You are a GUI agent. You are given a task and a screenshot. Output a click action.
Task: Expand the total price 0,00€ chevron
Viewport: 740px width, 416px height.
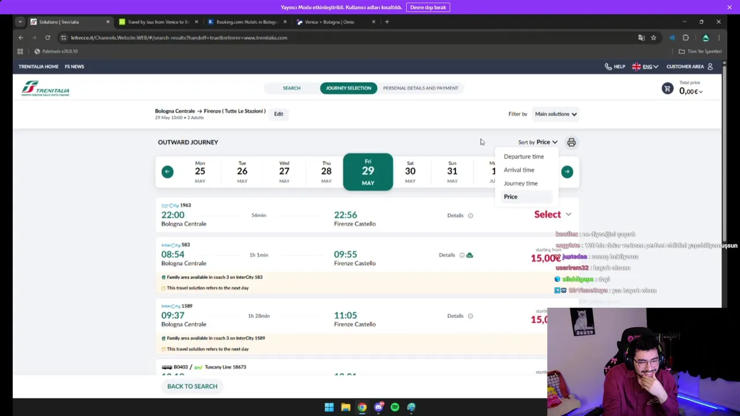coord(701,92)
